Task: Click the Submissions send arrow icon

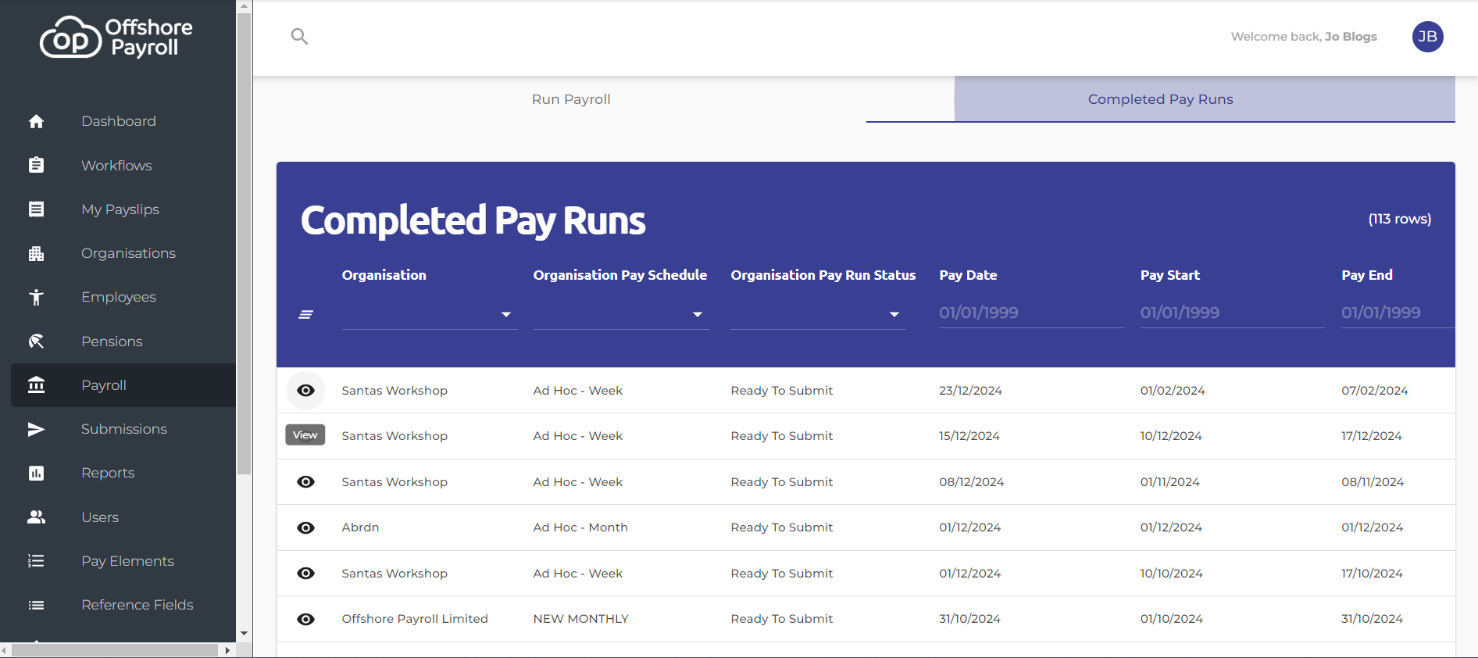Action: coord(36,429)
